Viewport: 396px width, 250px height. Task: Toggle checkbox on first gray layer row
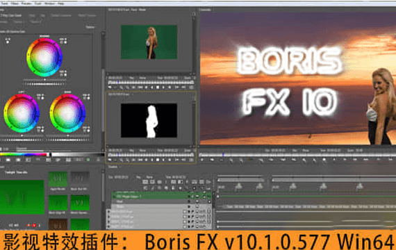(x=185, y=212)
